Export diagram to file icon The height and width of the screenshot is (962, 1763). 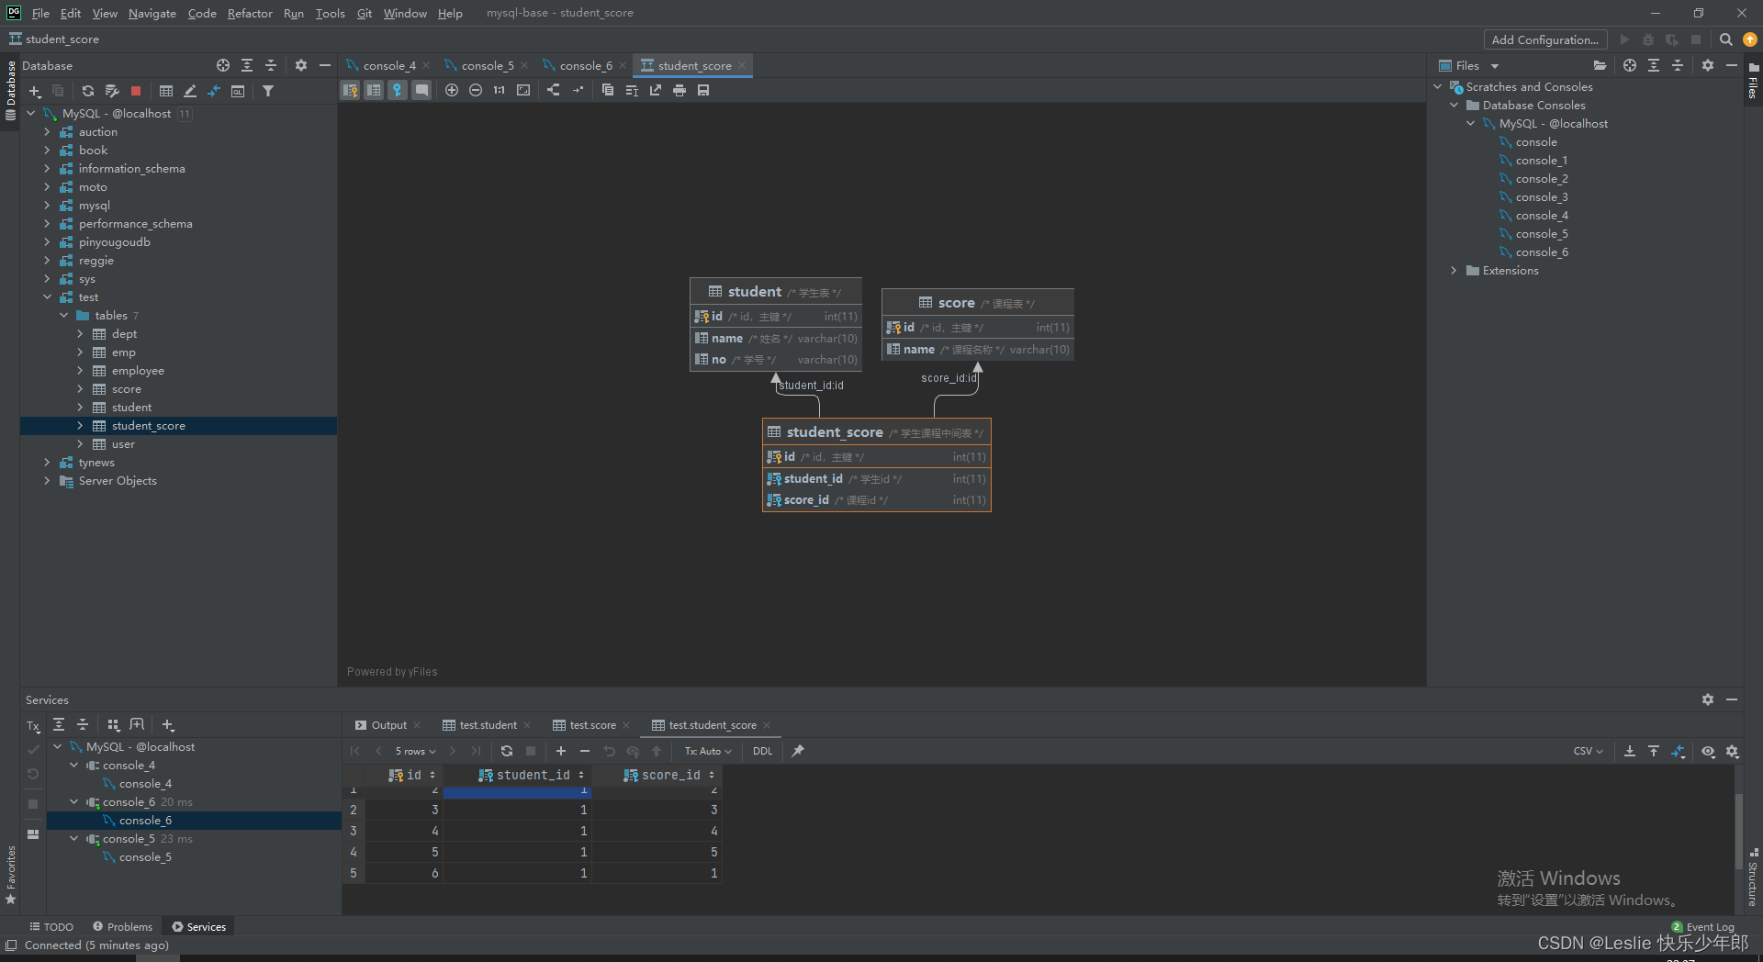(656, 90)
